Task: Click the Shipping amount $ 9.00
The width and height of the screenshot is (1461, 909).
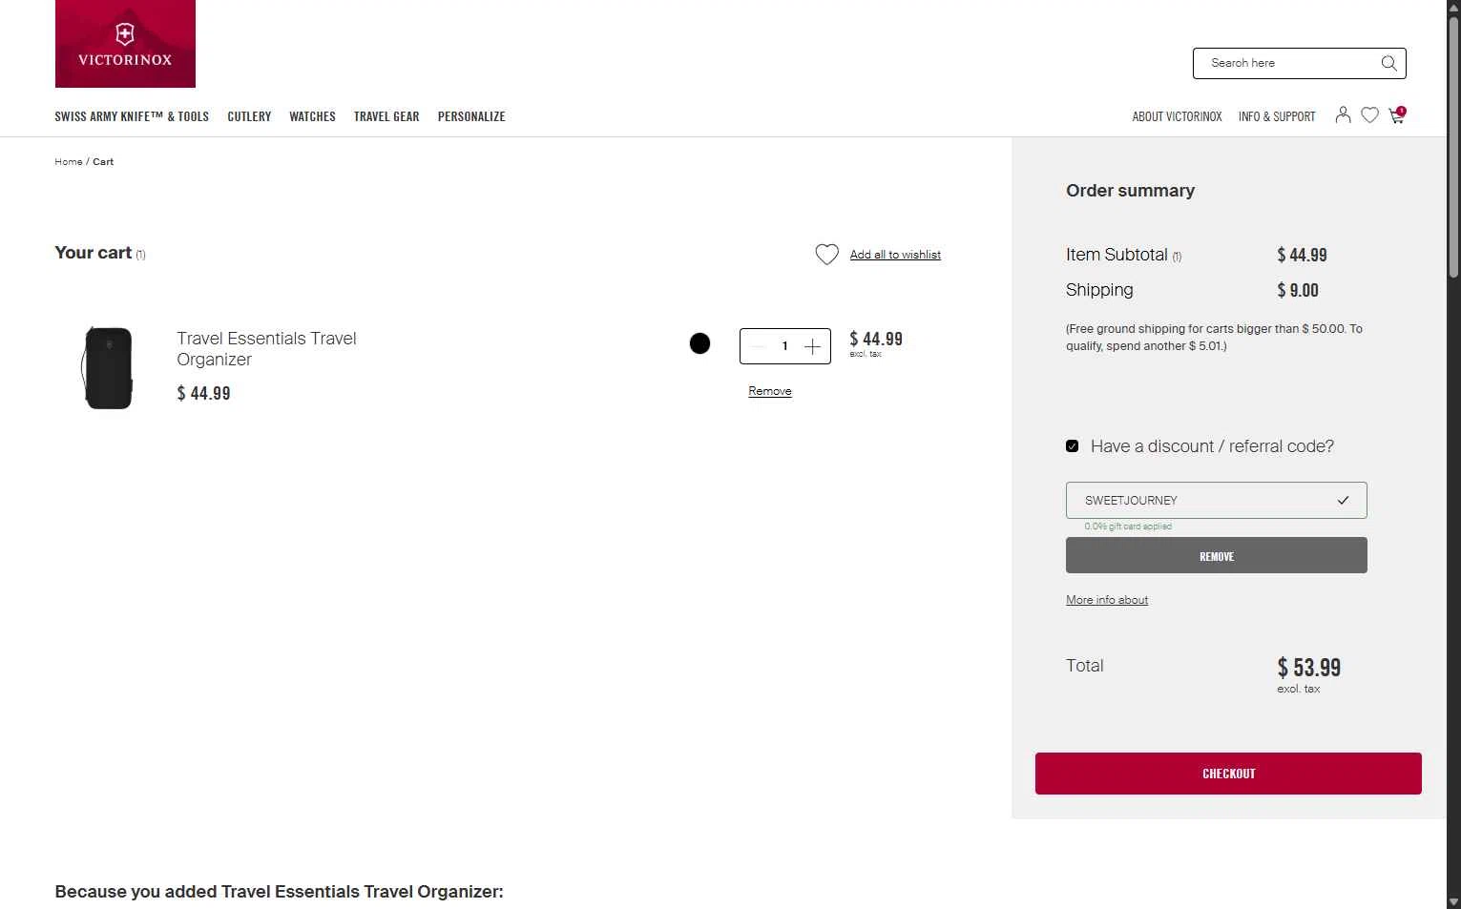Action: pos(1298,290)
